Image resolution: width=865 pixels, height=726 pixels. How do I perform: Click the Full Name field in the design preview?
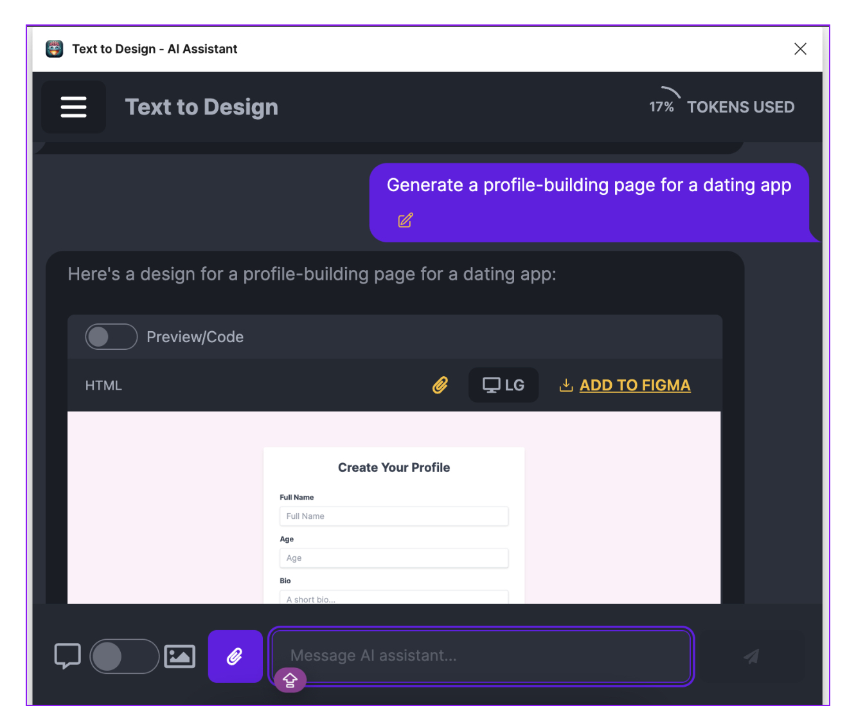coord(393,516)
